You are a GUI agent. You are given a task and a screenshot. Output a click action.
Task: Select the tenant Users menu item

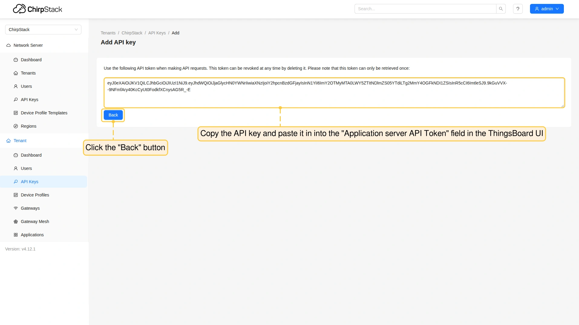click(26, 168)
